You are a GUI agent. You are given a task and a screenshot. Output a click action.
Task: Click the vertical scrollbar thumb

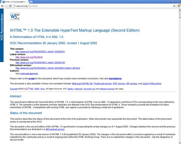(x=180, y=15)
